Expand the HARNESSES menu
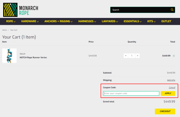 tap(87, 21)
